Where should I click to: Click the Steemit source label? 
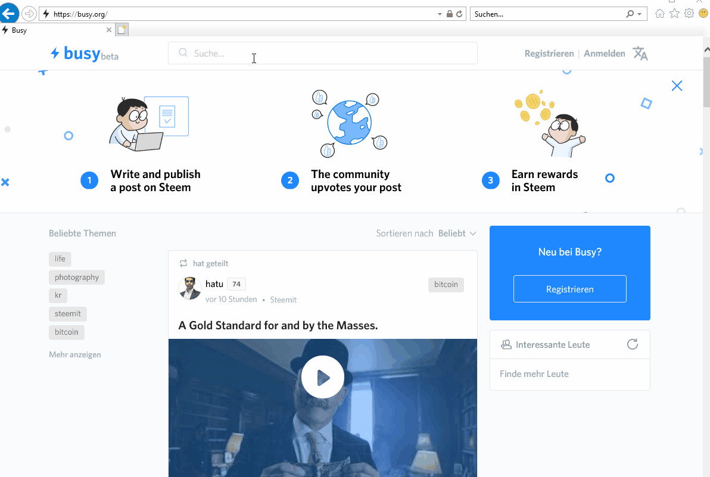tap(283, 300)
